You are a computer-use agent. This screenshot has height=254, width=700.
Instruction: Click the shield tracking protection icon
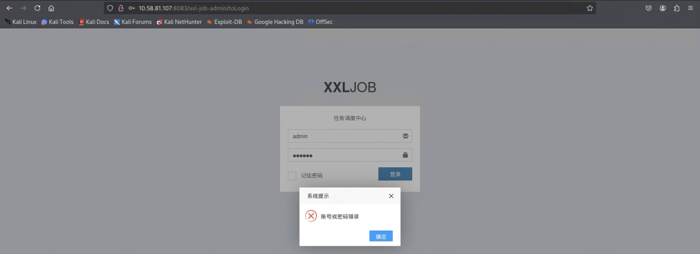click(x=110, y=8)
